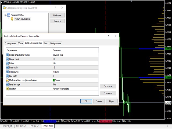Click the Range count value 10

point(54,59)
